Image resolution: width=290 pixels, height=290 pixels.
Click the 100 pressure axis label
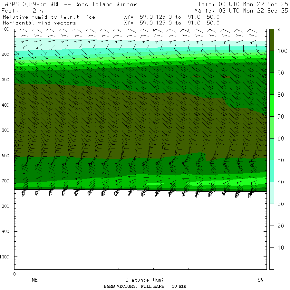(x=5, y=29)
